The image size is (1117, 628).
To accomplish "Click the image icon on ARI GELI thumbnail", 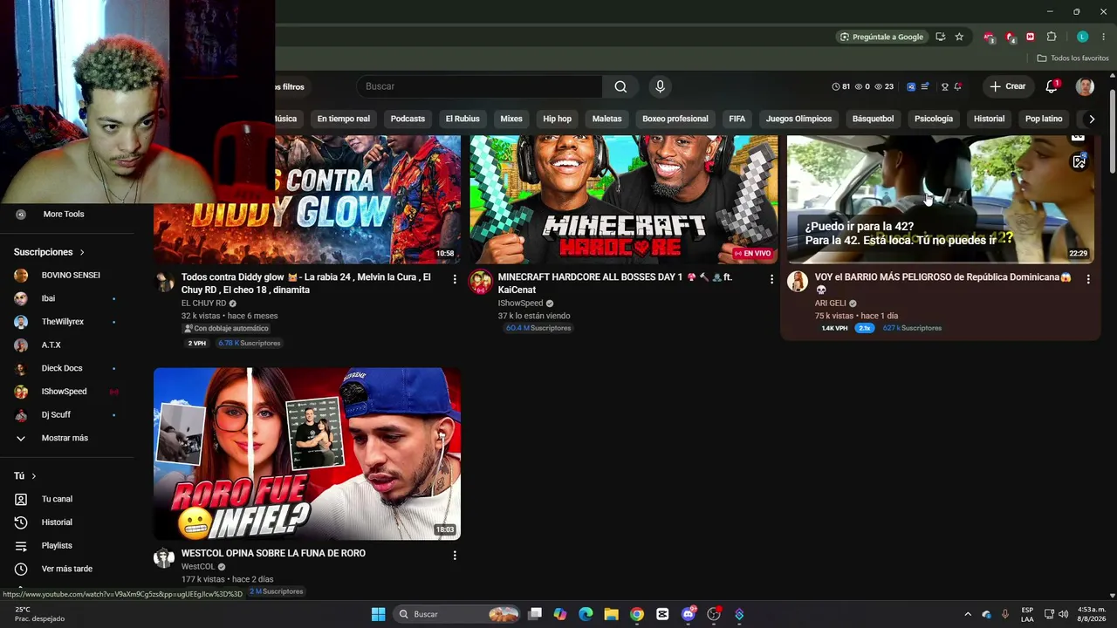I will 1079,161.
